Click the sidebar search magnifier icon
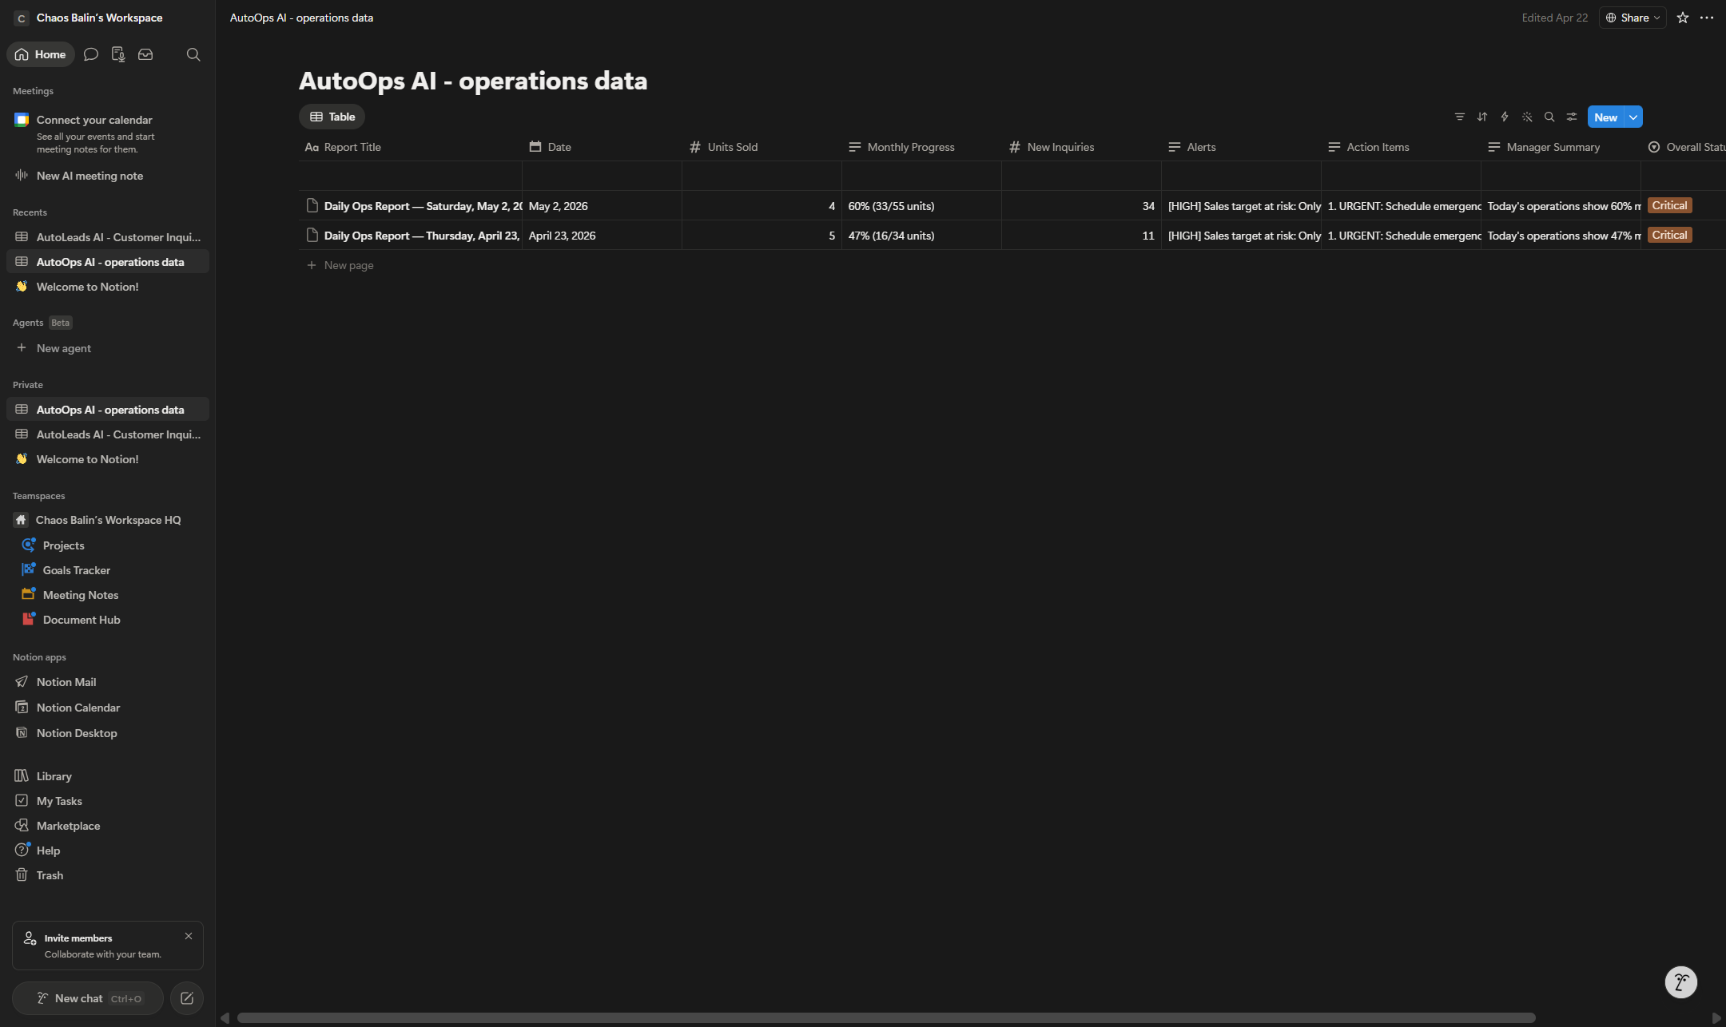The width and height of the screenshot is (1726, 1027). 193,54
